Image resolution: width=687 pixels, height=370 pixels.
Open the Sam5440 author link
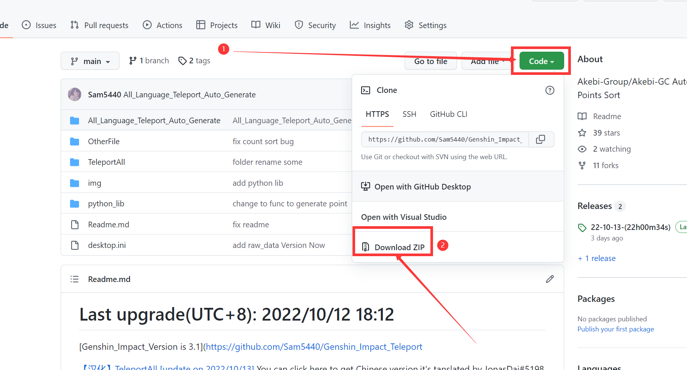point(105,95)
